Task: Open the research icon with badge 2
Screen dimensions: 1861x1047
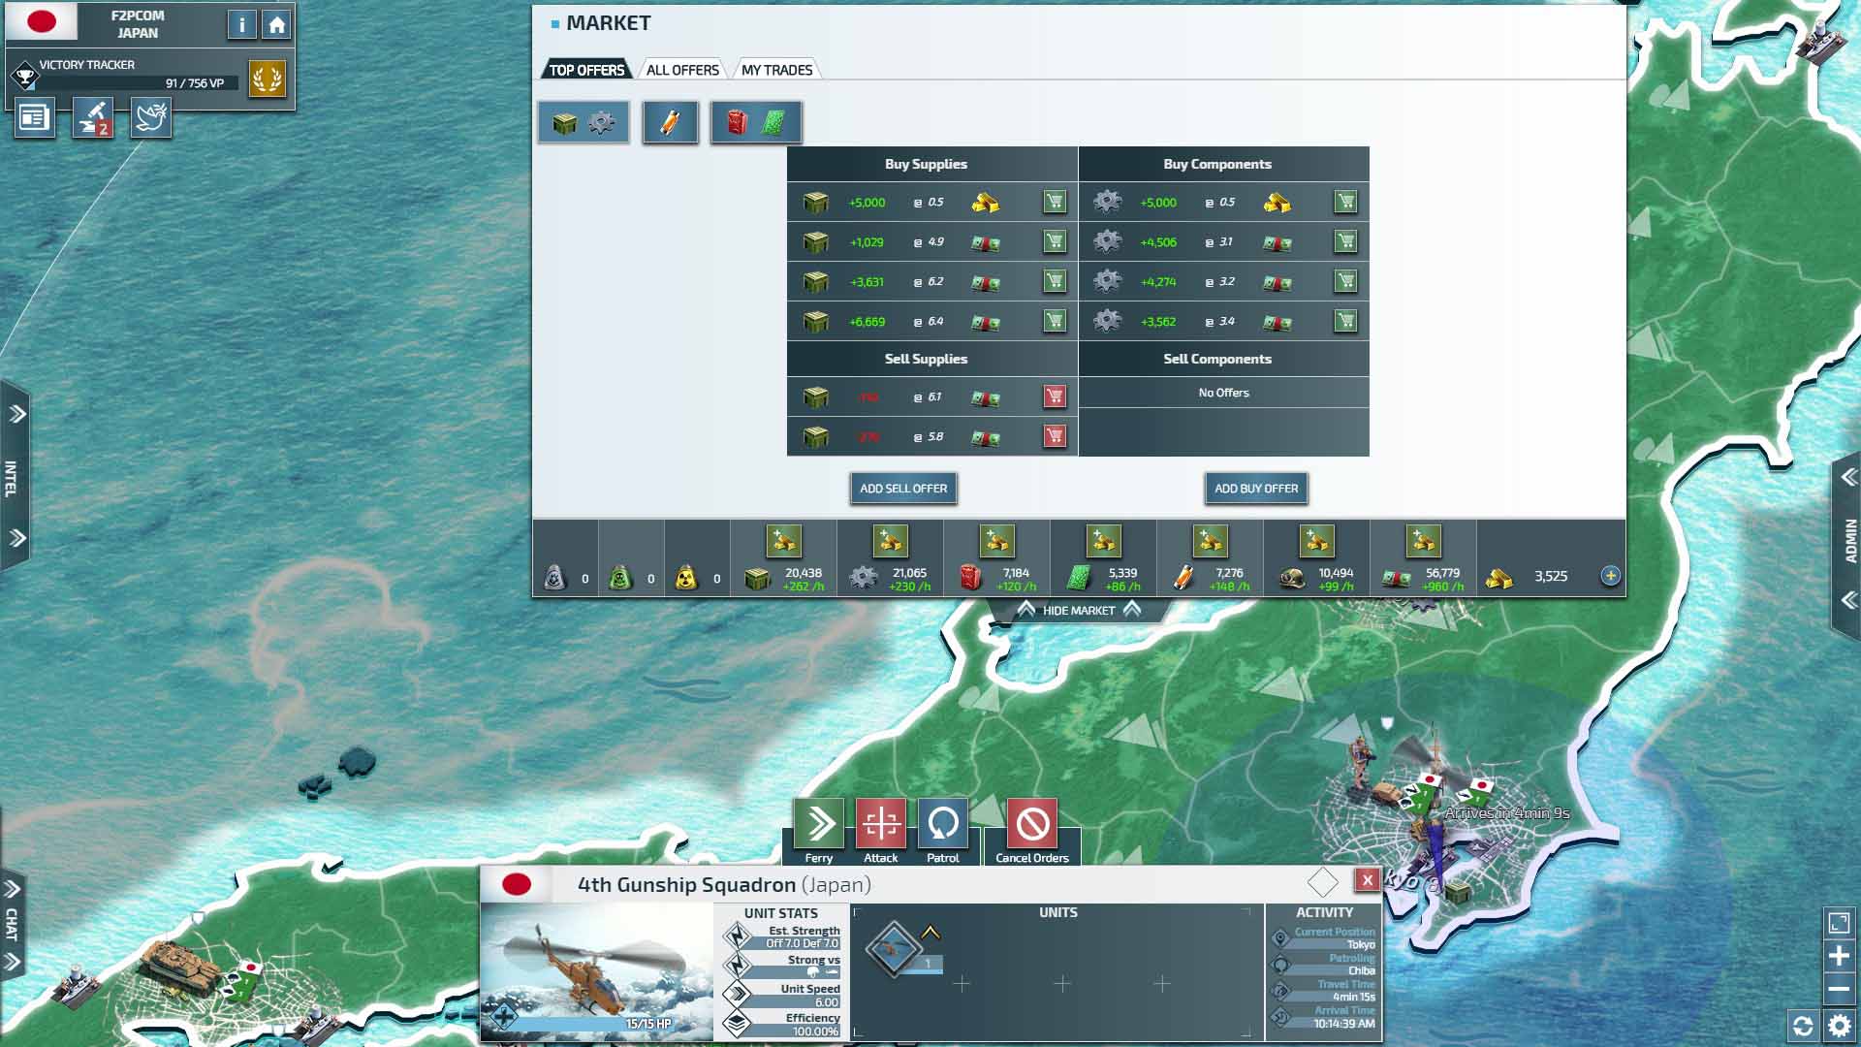Action: 93,118
